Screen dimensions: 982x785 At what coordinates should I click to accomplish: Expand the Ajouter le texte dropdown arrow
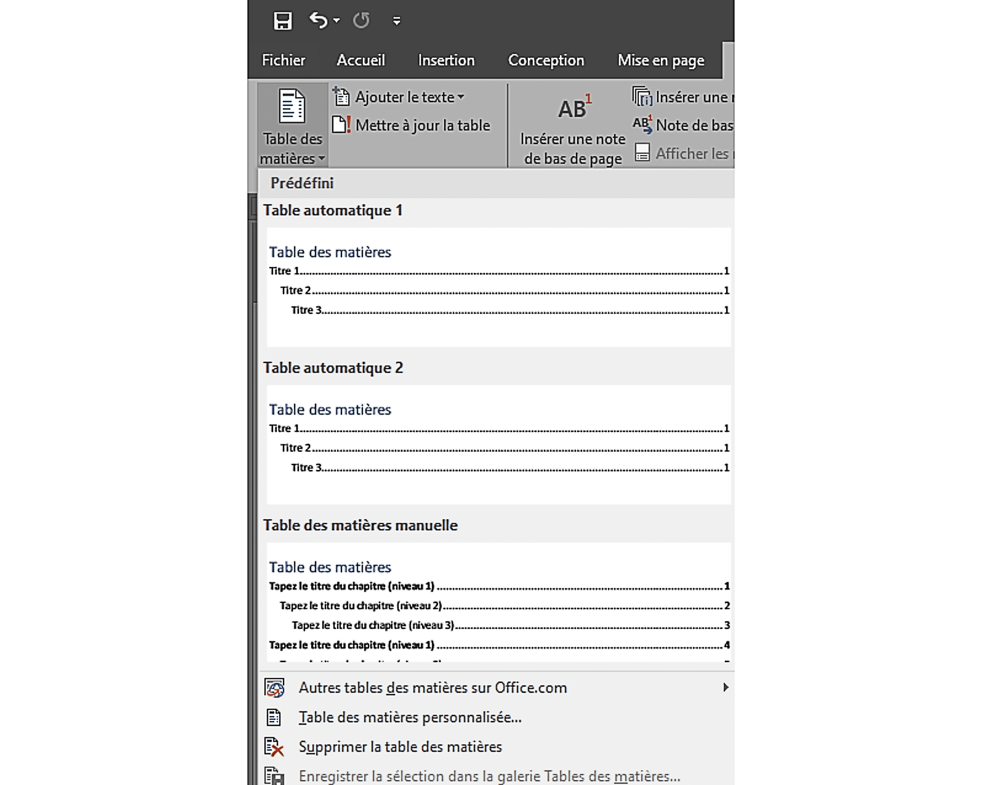pyautogui.click(x=461, y=97)
